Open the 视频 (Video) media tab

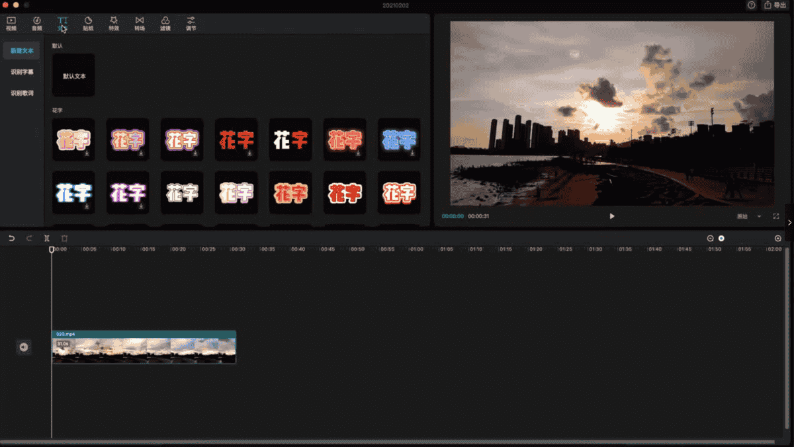click(11, 24)
